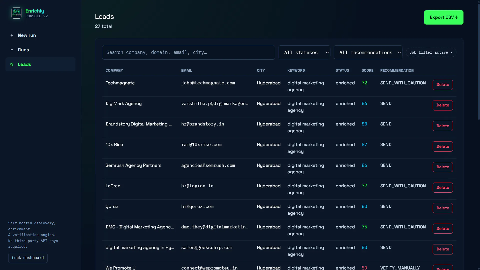This screenshot has width=480, height=270.
Task: Click the Semrush Agency Partners company name
Action: pyautogui.click(x=133, y=165)
